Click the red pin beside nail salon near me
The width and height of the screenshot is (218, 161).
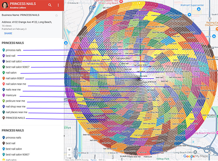(x=3, y=84)
